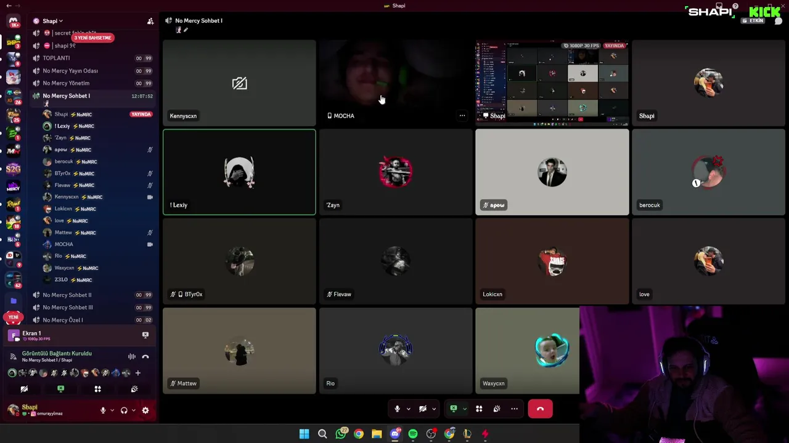This screenshot has height=443, width=789.
Task: Open more options on MOCHA video tile
Action: click(462, 116)
